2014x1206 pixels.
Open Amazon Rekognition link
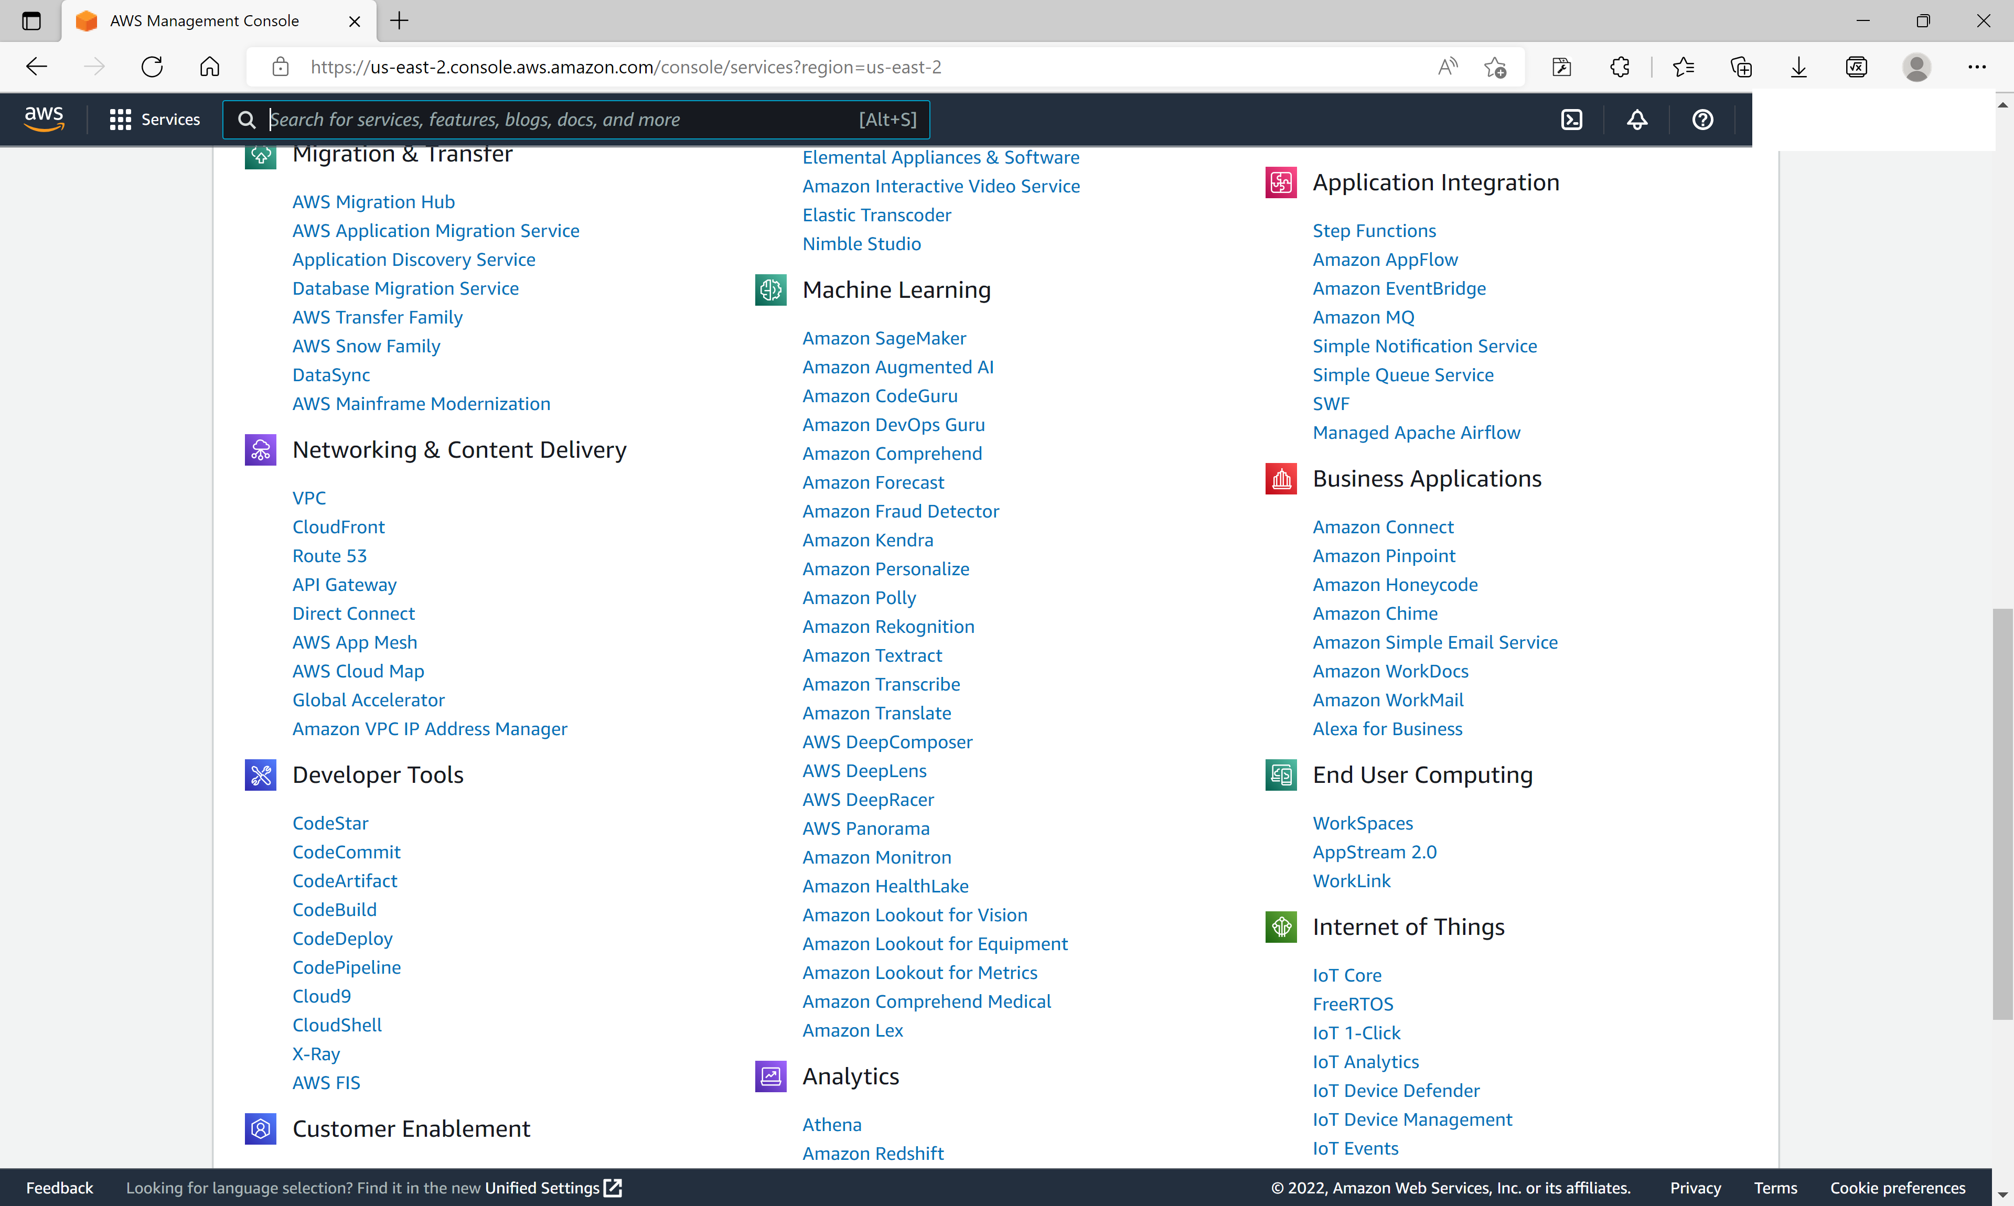pos(888,627)
